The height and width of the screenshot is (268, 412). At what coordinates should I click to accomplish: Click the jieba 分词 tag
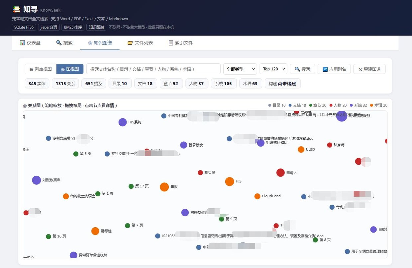[49, 27]
